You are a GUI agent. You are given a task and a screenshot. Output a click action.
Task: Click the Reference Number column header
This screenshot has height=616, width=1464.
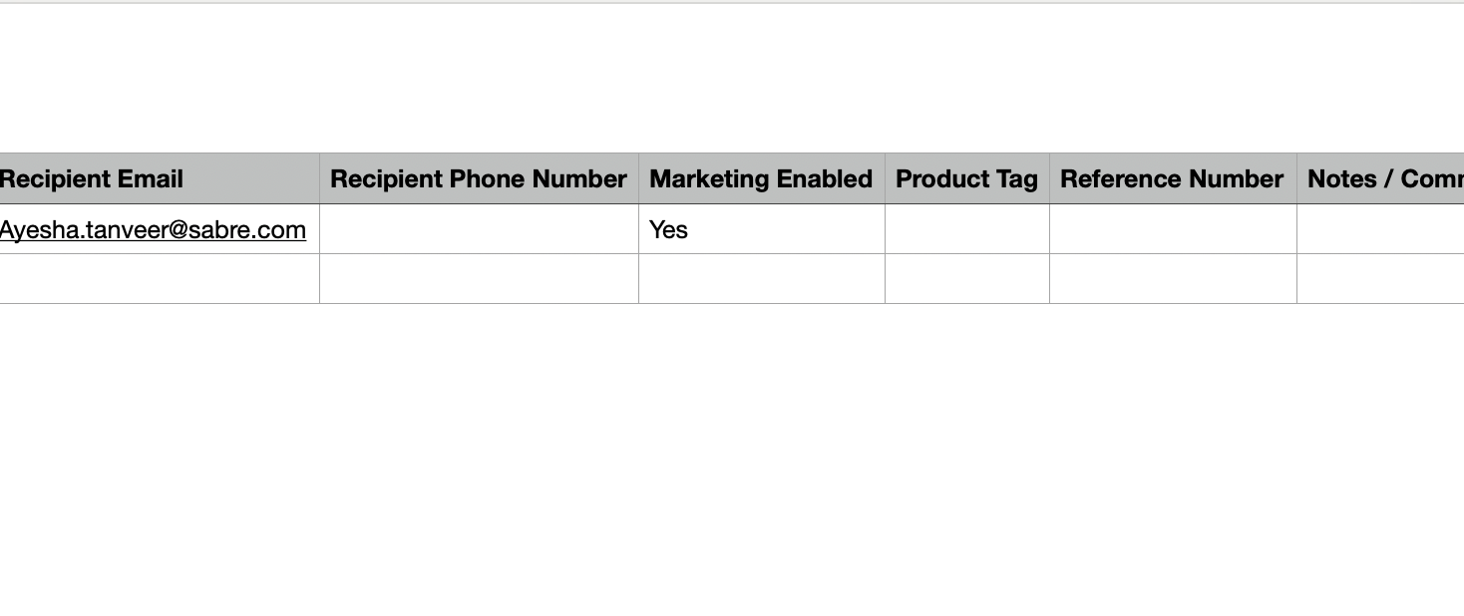pyautogui.click(x=1173, y=178)
